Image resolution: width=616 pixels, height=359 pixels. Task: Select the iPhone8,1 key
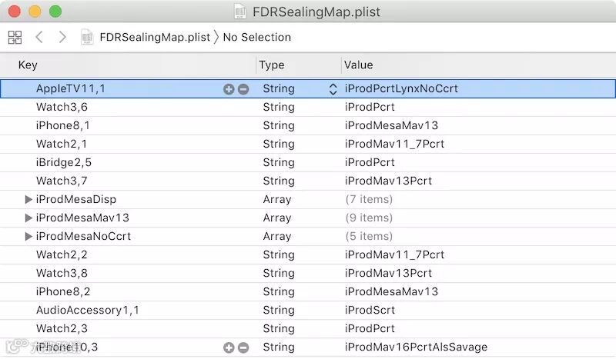[63, 125]
